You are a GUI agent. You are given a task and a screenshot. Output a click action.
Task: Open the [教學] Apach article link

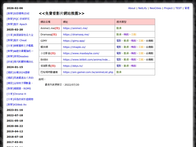[x=17, y=24]
